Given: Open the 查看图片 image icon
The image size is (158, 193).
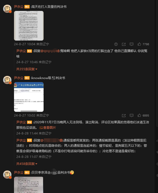Looking at the screenshot, I should 41,128.
